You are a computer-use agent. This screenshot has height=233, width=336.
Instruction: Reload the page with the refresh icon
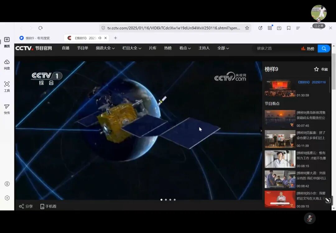[x=40, y=28]
